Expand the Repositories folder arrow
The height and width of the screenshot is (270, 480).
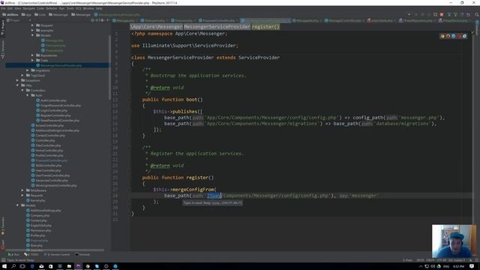click(x=32, y=55)
